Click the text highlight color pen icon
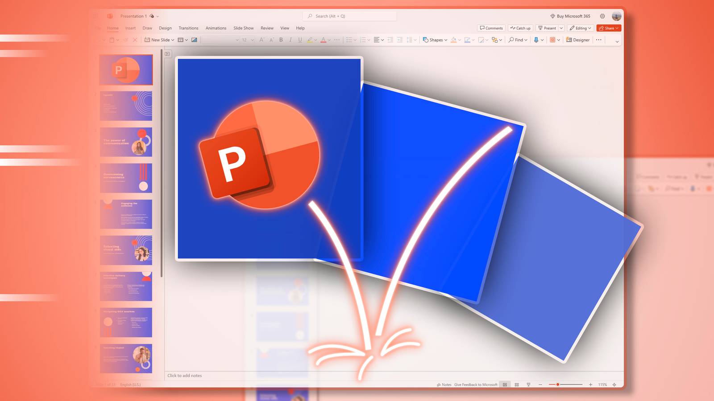 coord(310,40)
